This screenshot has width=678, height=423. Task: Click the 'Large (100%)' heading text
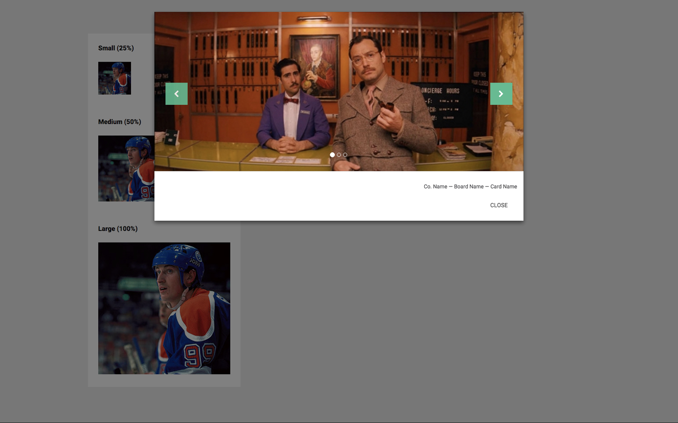(118, 229)
